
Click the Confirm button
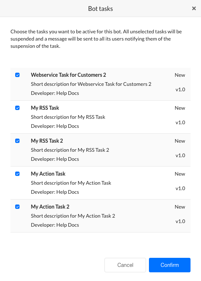(x=170, y=265)
